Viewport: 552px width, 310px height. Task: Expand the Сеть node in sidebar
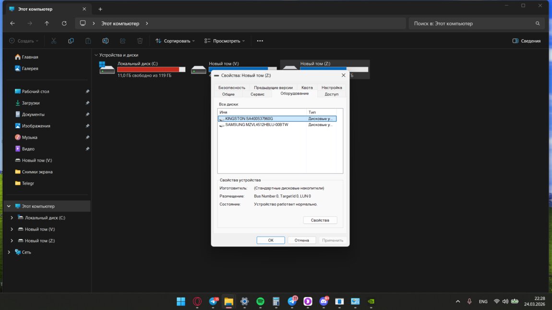click(x=9, y=253)
